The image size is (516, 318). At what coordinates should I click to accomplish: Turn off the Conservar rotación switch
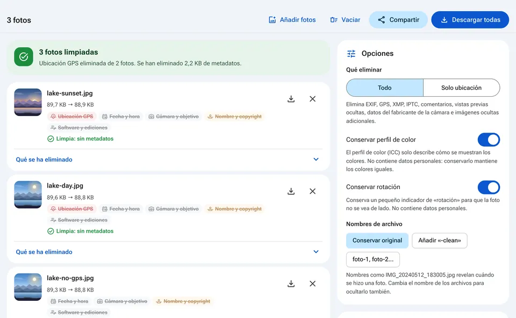[x=489, y=187]
